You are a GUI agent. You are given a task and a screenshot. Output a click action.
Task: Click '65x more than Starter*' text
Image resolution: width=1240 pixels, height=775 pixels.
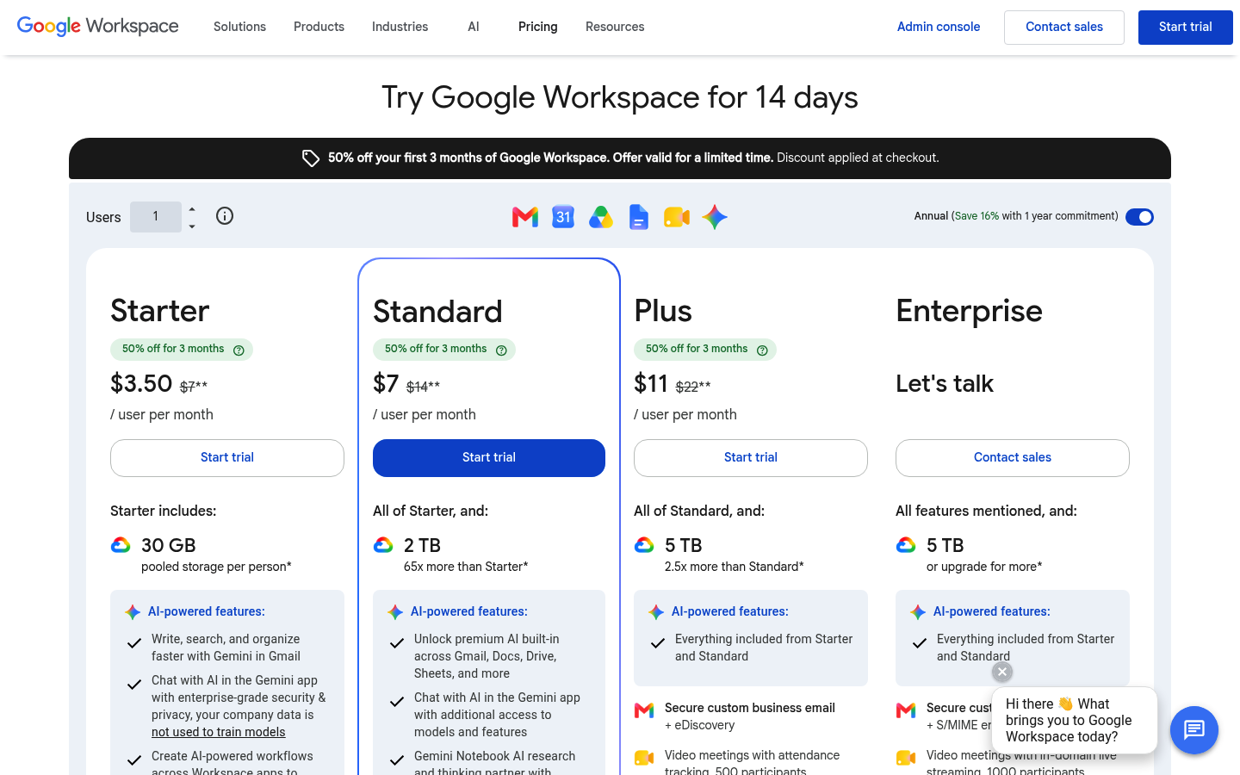tap(466, 567)
